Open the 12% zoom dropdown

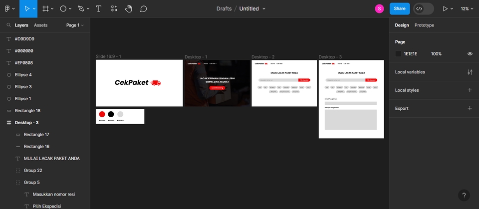[x=467, y=8]
